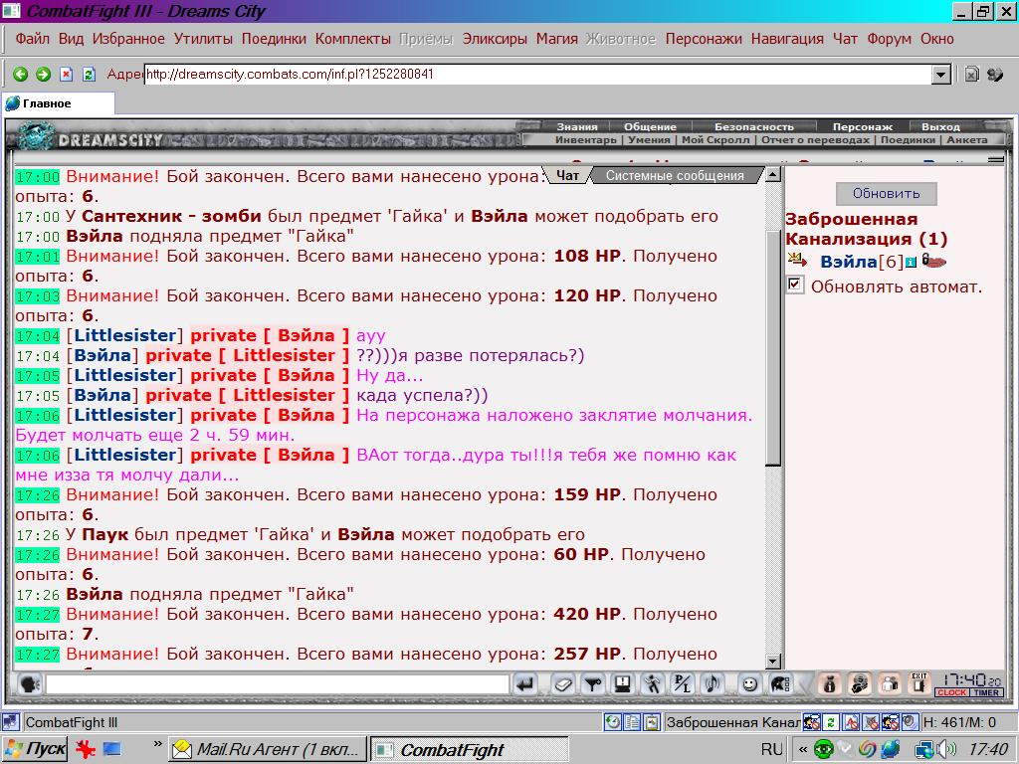This screenshot has height=764, width=1019.
Task: Click the chat message input field
Action: coord(278,684)
